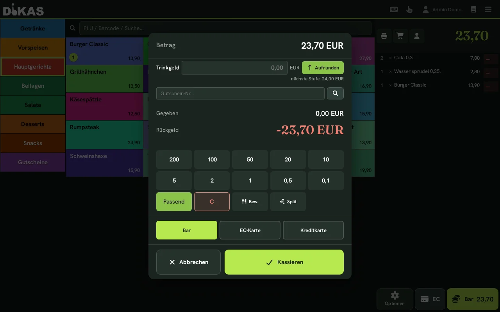Remove Cola 0,3l with minus button
500x312 pixels.
pos(491,59)
